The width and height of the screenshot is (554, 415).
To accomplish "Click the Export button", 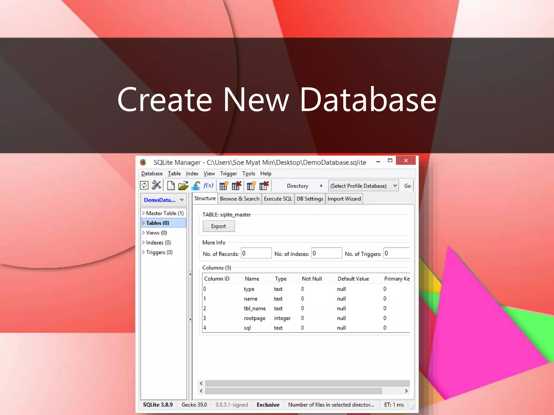I will (219, 226).
